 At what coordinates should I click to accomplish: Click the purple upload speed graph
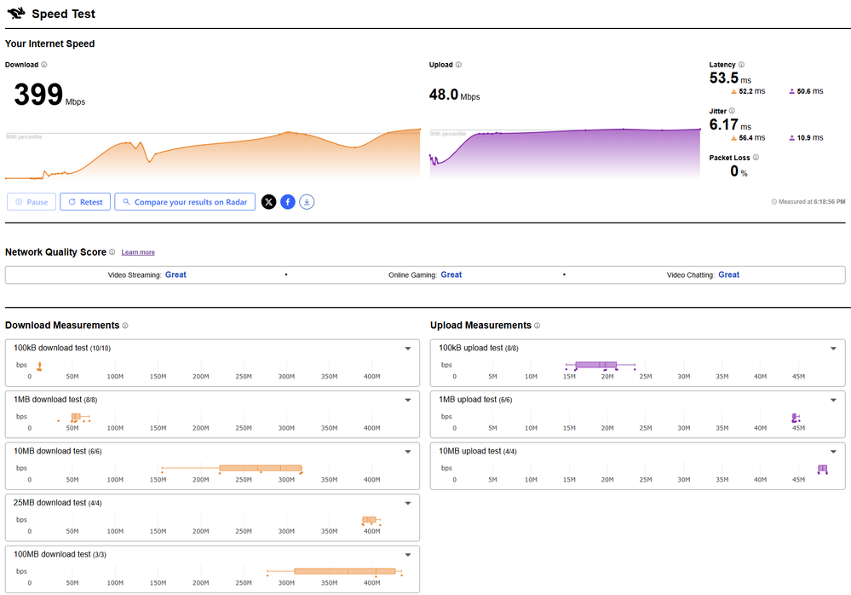pyautogui.click(x=565, y=154)
